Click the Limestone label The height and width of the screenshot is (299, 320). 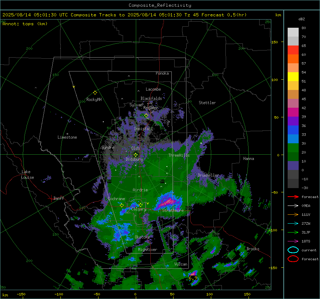(67, 137)
